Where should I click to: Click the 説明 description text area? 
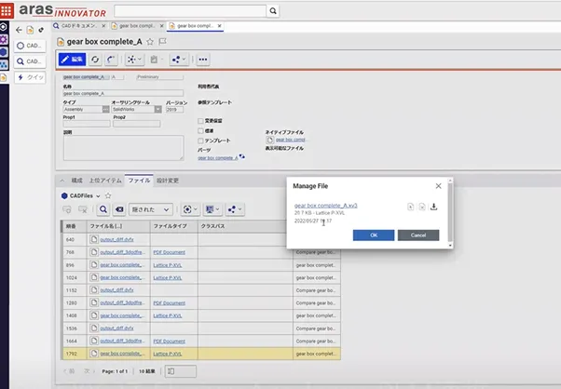coord(123,148)
